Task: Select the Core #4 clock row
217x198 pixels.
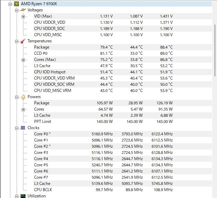Action: coord(123,159)
